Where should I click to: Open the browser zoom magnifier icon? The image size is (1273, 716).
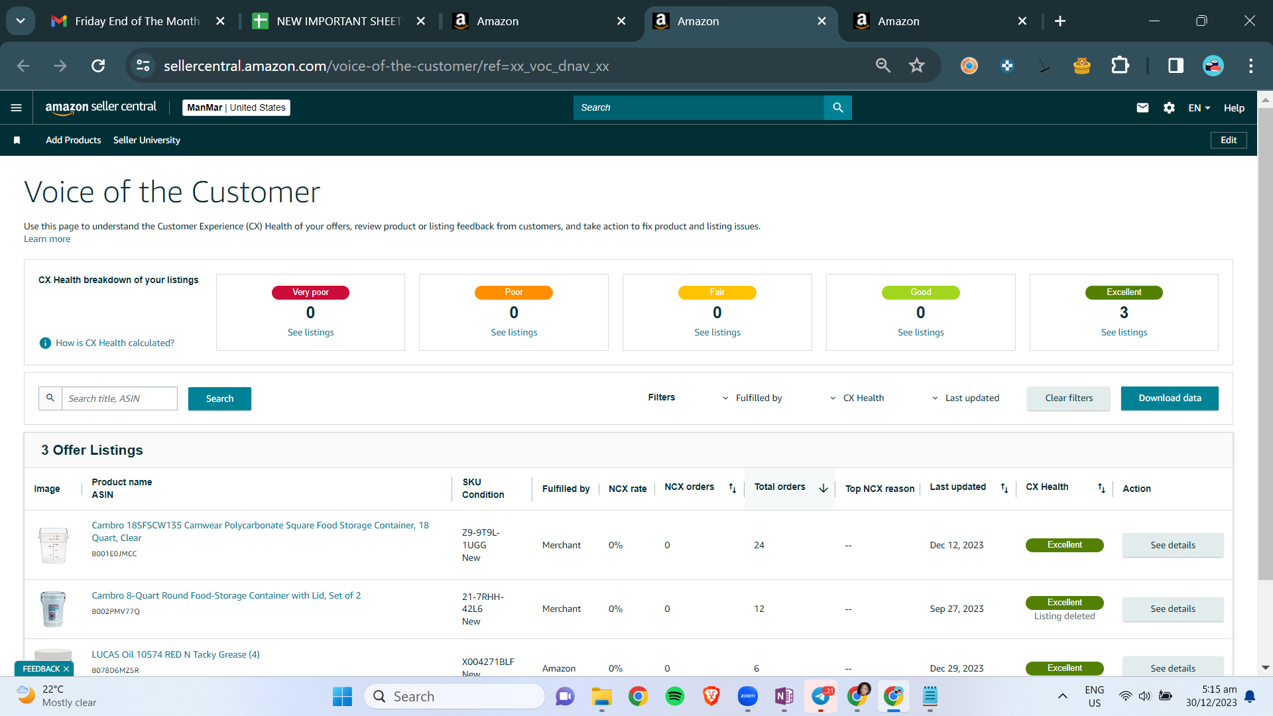tap(882, 66)
